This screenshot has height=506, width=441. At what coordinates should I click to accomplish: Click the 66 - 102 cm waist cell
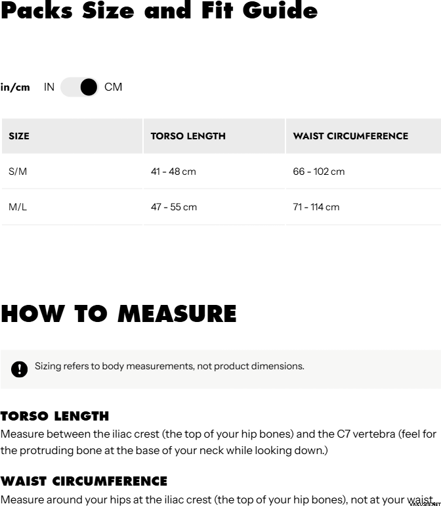point(318,172)
